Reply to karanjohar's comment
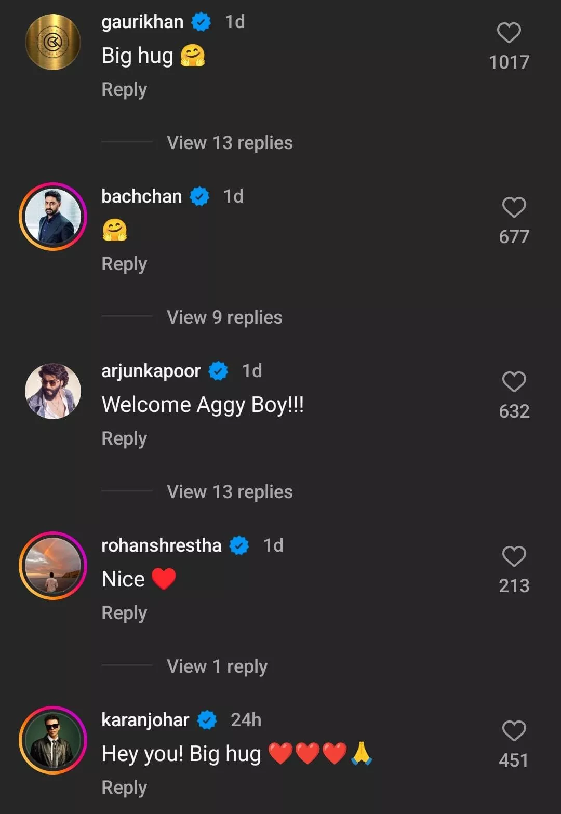The image size is (561, 814). click(124, 788)
